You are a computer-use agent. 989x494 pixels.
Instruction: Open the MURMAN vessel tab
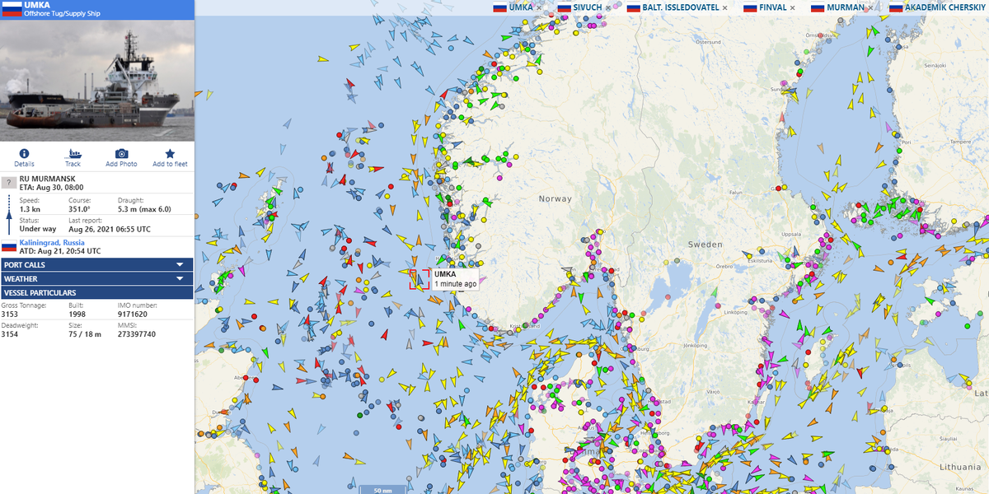[846, 7]
